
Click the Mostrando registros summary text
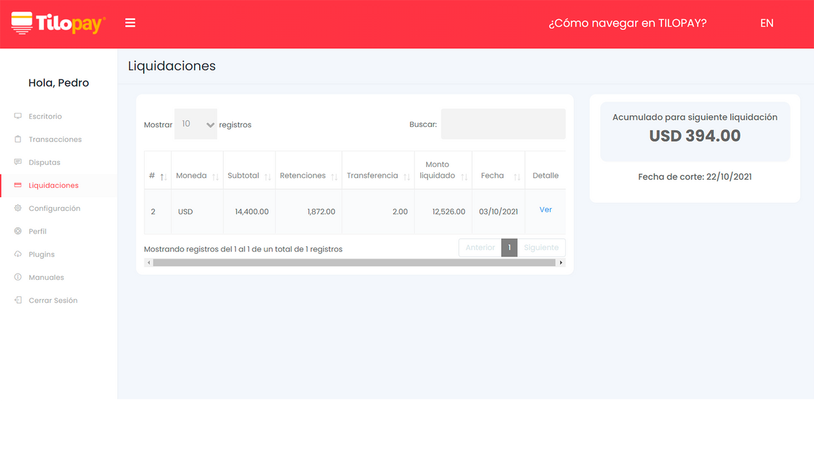(244, 249)
